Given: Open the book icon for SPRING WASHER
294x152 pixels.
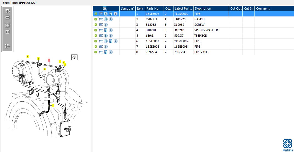Looking at the screenshot, I should pos(106,30).
